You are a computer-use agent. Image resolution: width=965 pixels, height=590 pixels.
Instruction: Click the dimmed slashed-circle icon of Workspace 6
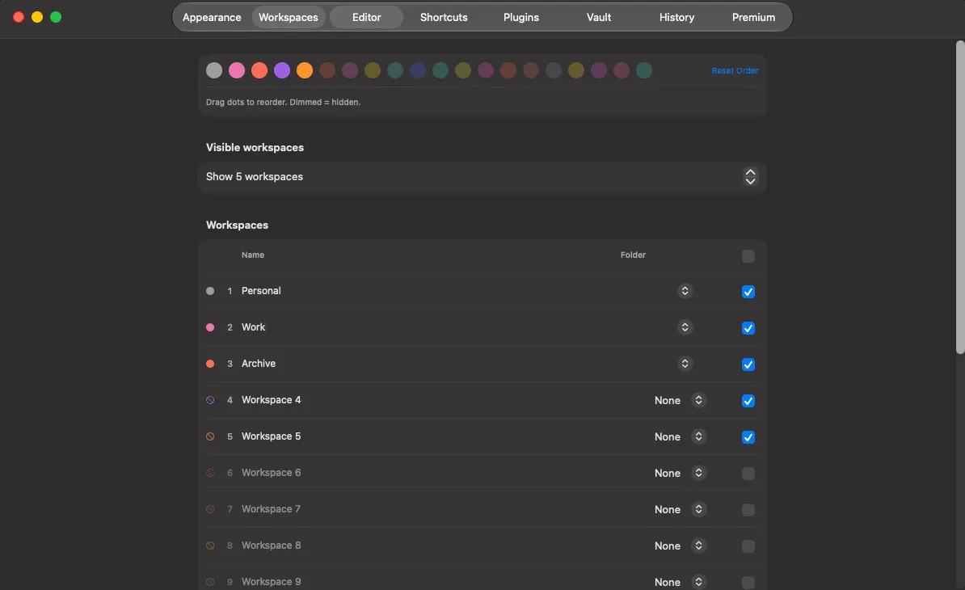pos(210,473)
